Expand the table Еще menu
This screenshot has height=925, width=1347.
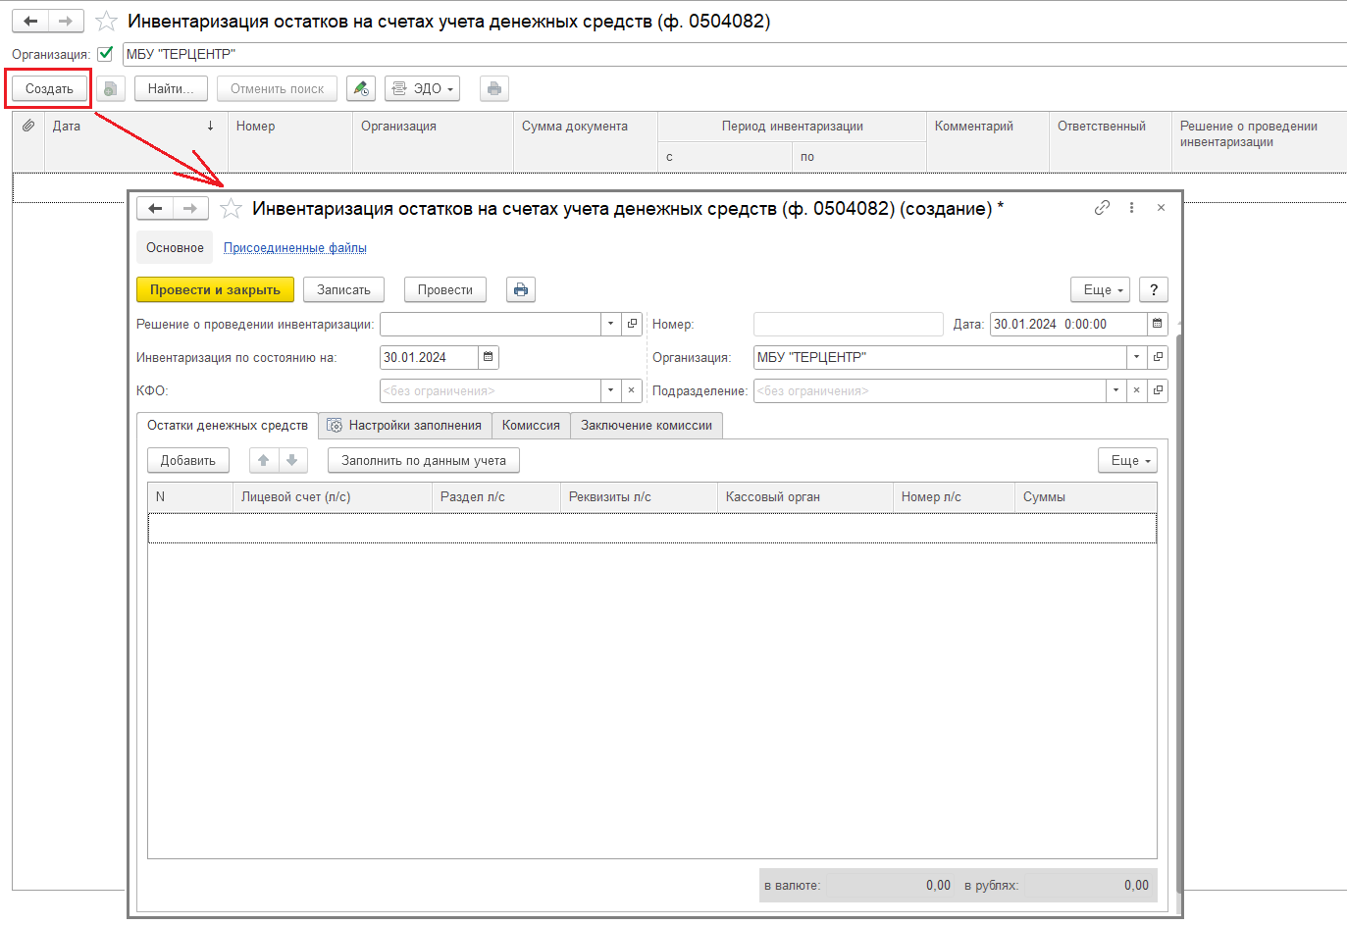[1128, 460]
